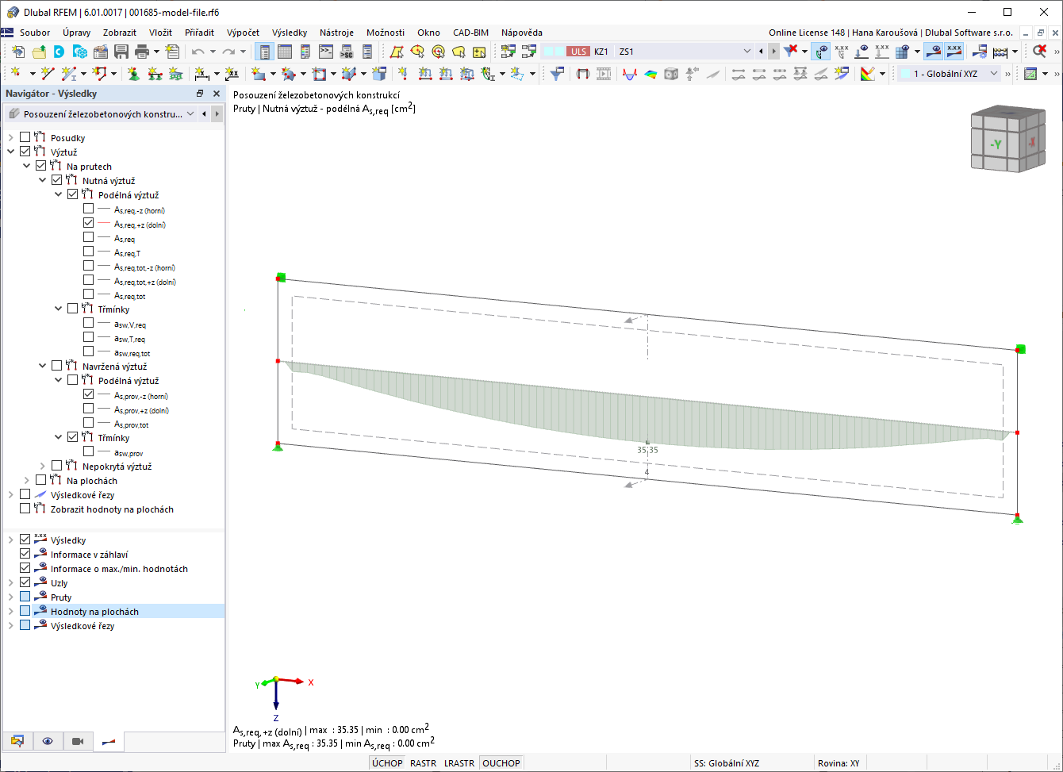This screenshot has width=1063, height=772.
Task: Open the Výpočet menu
Action: 243,33
